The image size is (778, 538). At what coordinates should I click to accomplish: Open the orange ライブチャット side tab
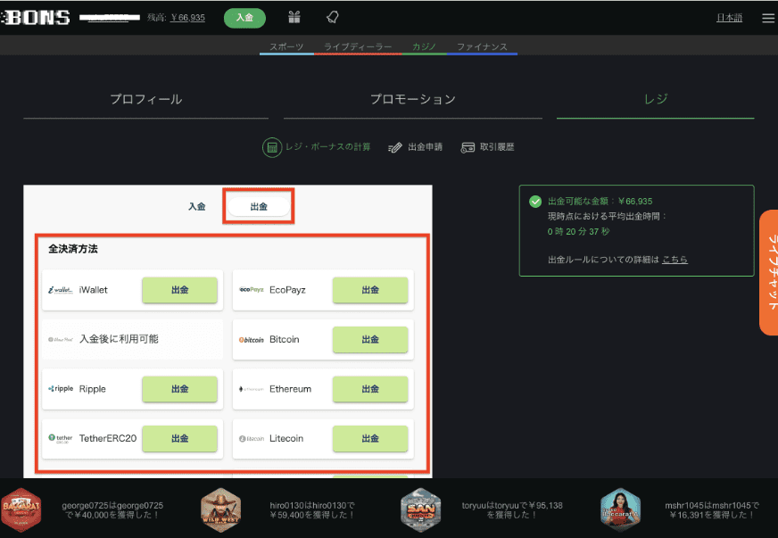[x=768, y=273]
